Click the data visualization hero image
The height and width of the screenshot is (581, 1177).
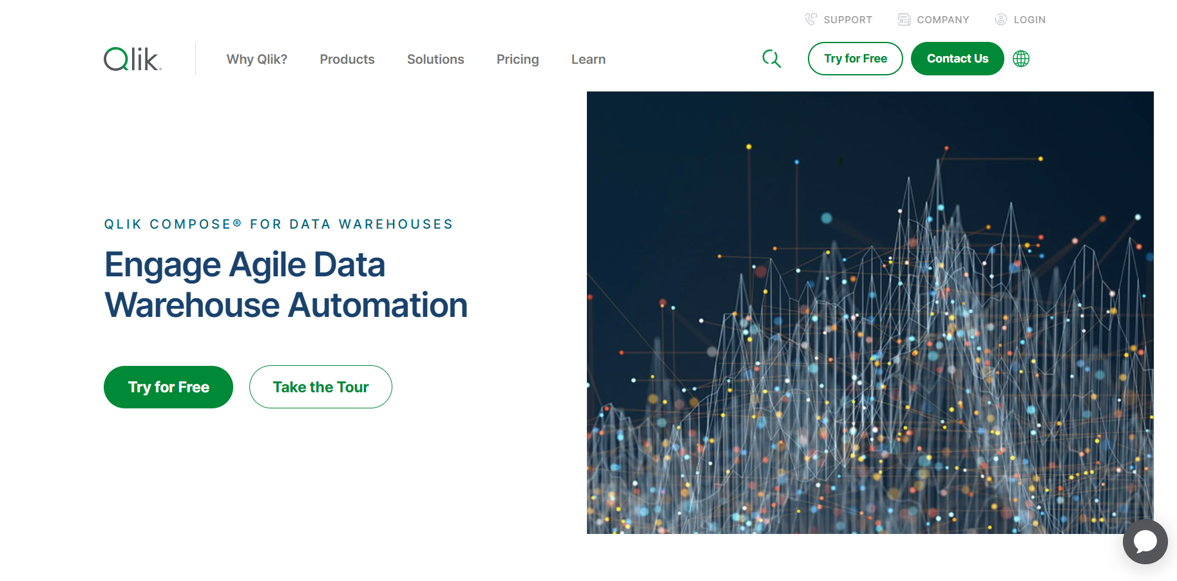[x=870, y=312]
